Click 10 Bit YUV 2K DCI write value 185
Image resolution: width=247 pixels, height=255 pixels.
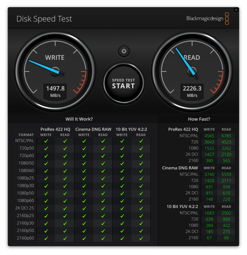point(209,232)
